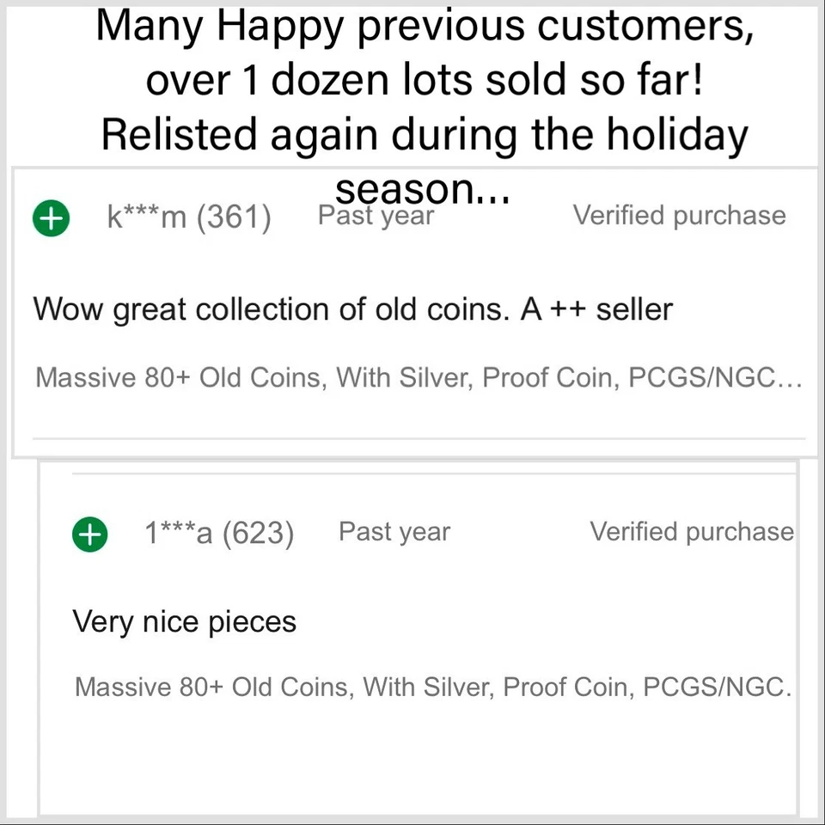Image resolution: width=825 pixels, height=825 pixels.
Task: Click the holiday season headline text
Action: pos(424,134)
